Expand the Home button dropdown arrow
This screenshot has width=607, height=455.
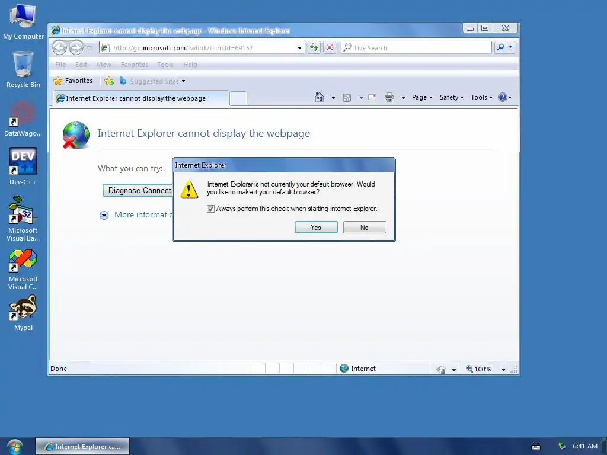[333, 98]
